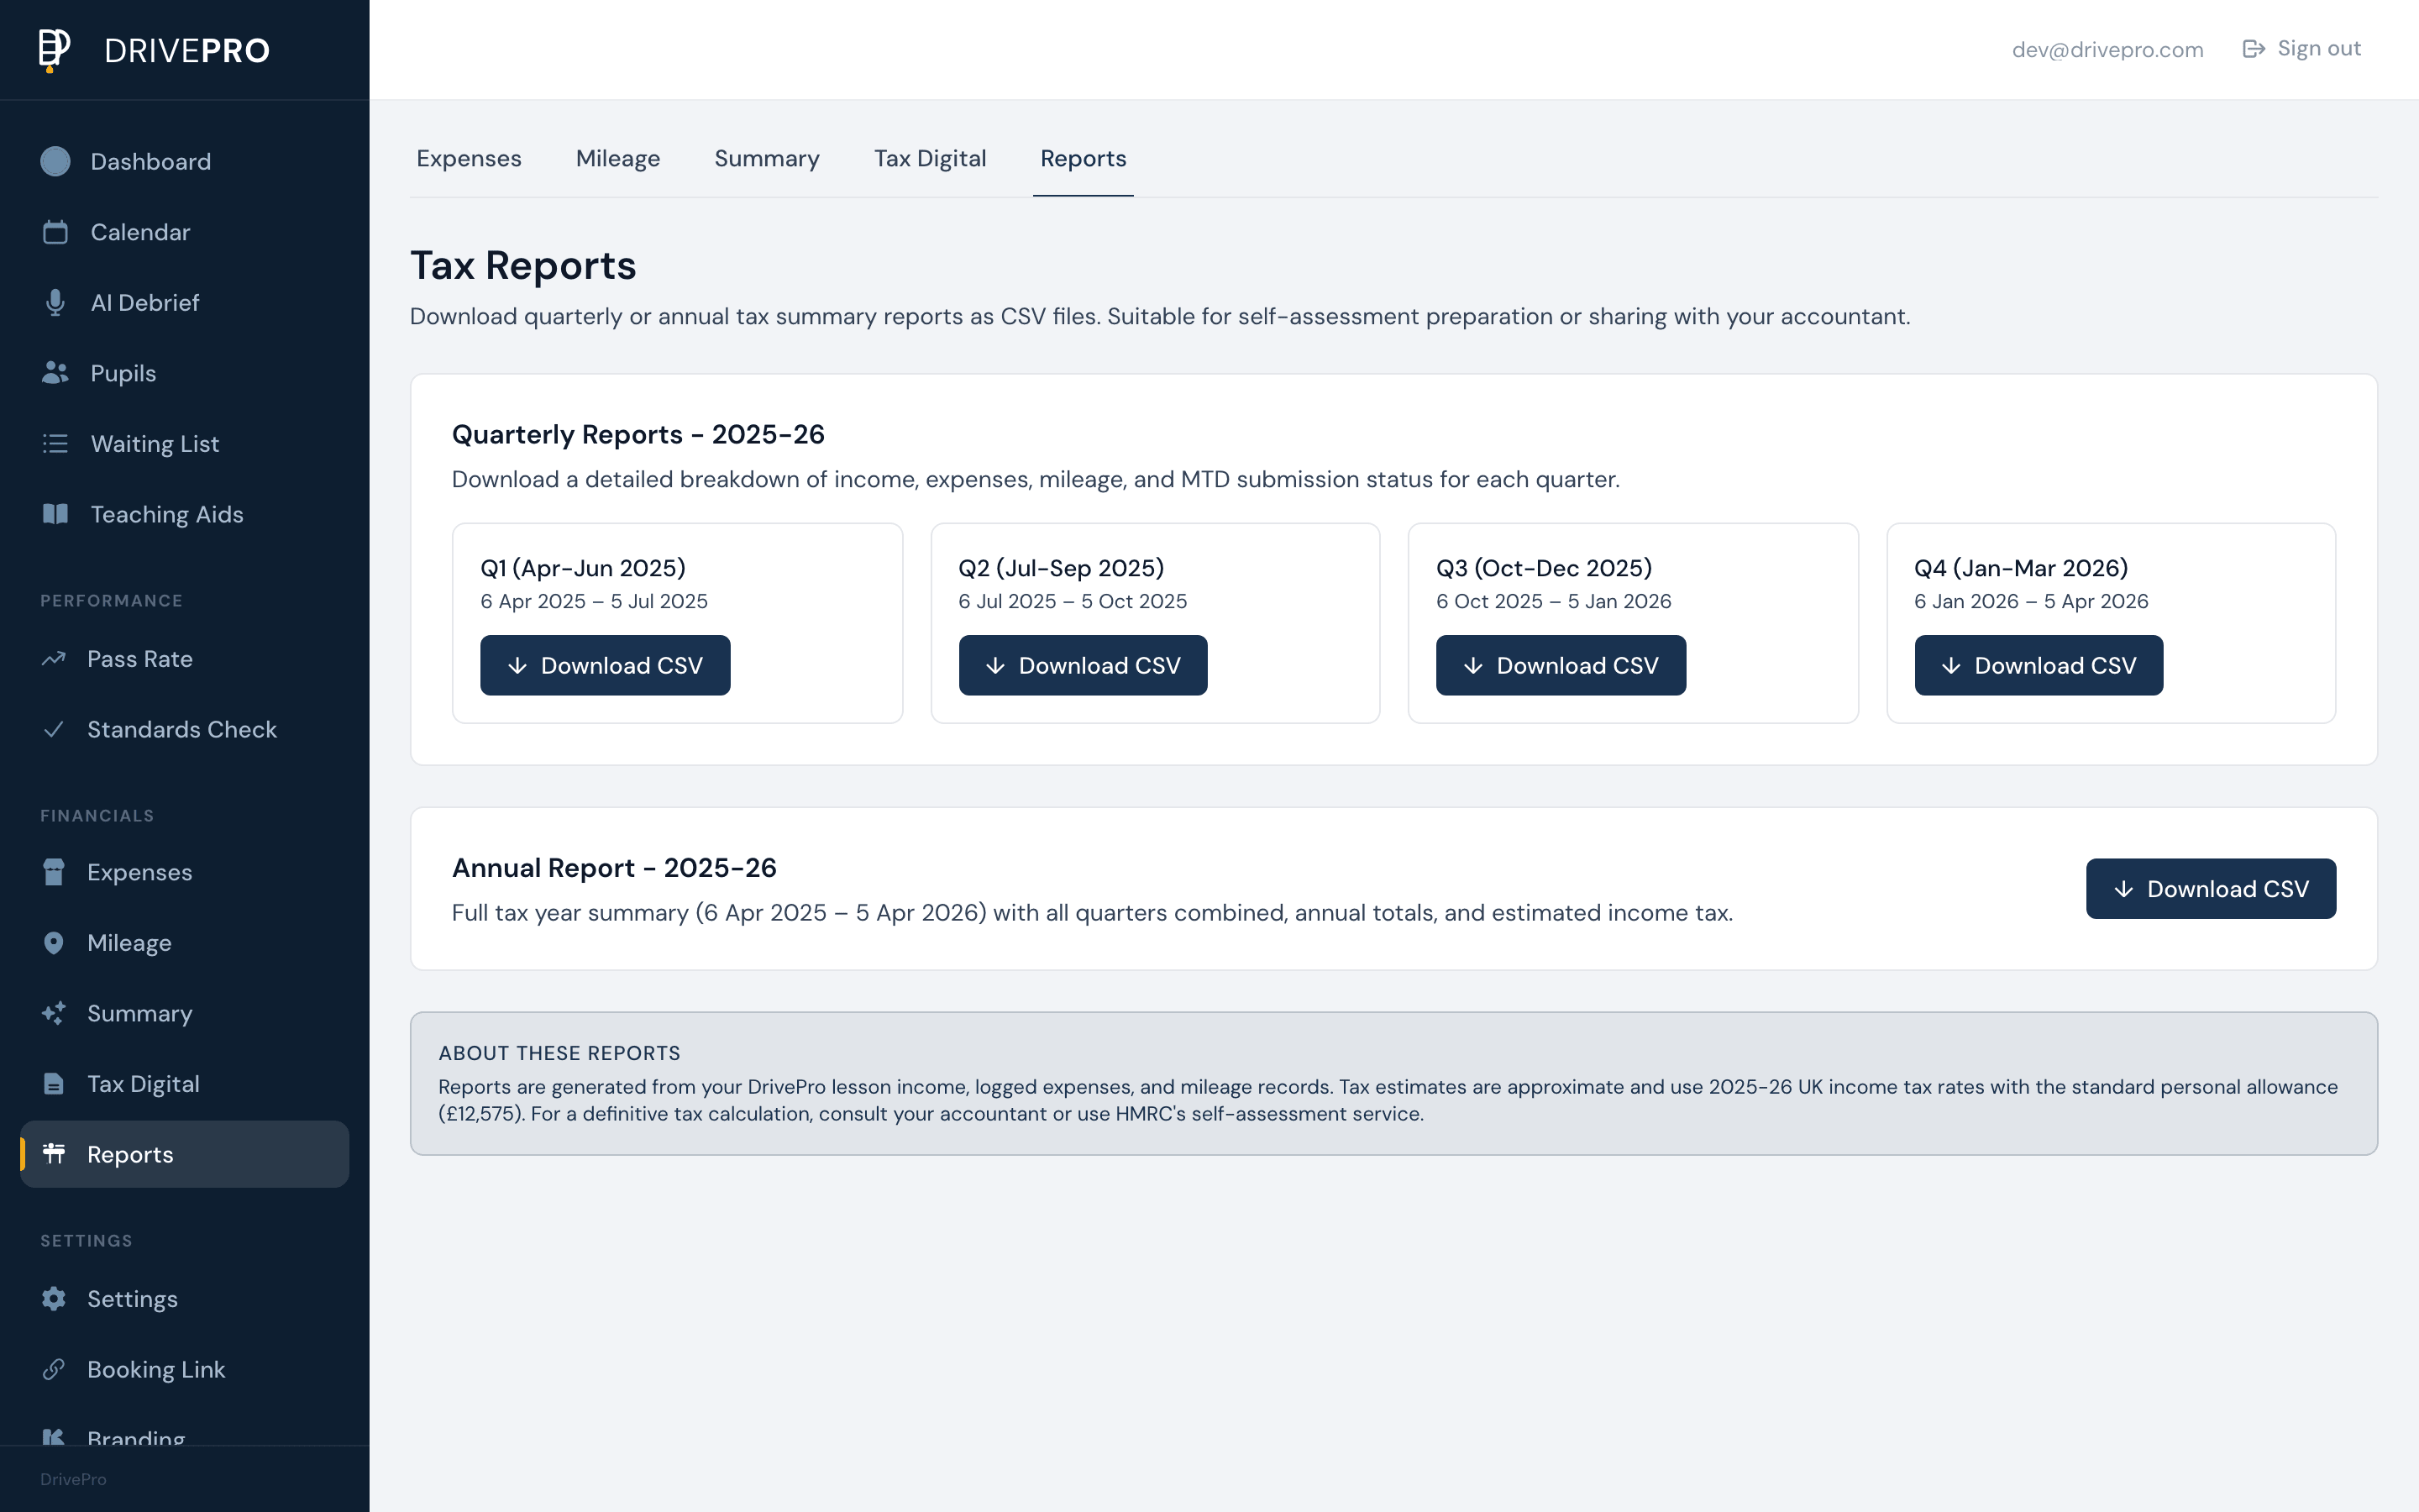The width and height of the screenshot is (2419, 1512).
Task: Click the Pupils icon in the sidebar
Action: (55, 372)
